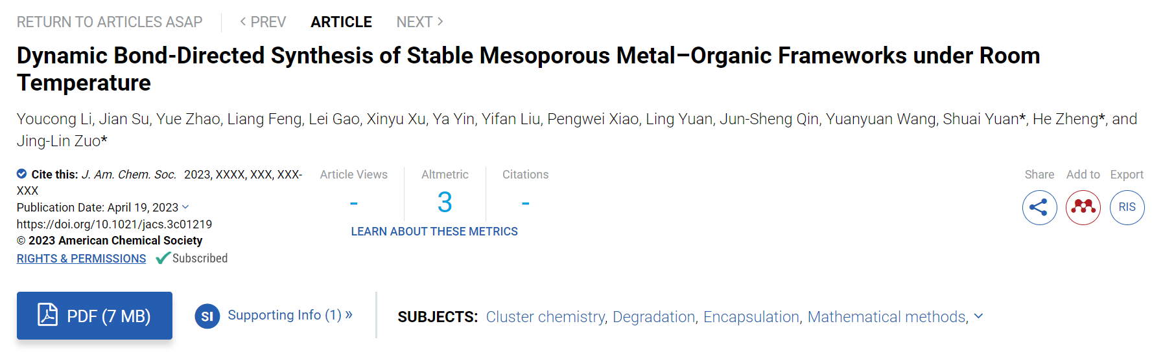The height and width of the screenshot is (359, 1163).
Task: Export citation with RIS button
Action: coord(1127,208)
